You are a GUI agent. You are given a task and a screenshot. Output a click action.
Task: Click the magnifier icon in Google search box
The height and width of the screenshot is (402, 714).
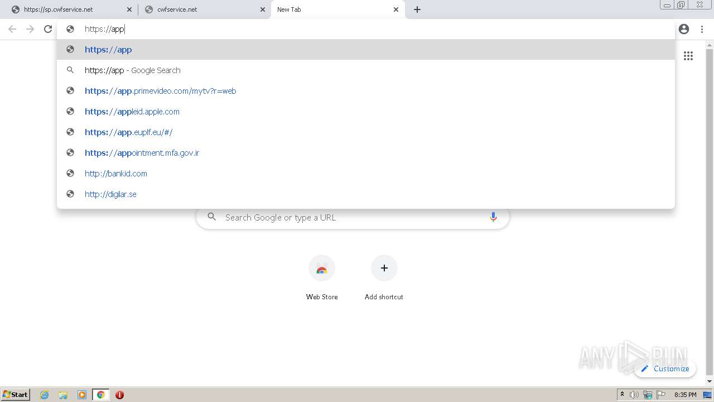(211, 217)
